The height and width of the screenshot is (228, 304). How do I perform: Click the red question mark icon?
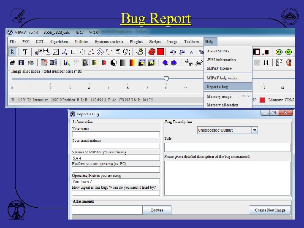pos(152,52)
